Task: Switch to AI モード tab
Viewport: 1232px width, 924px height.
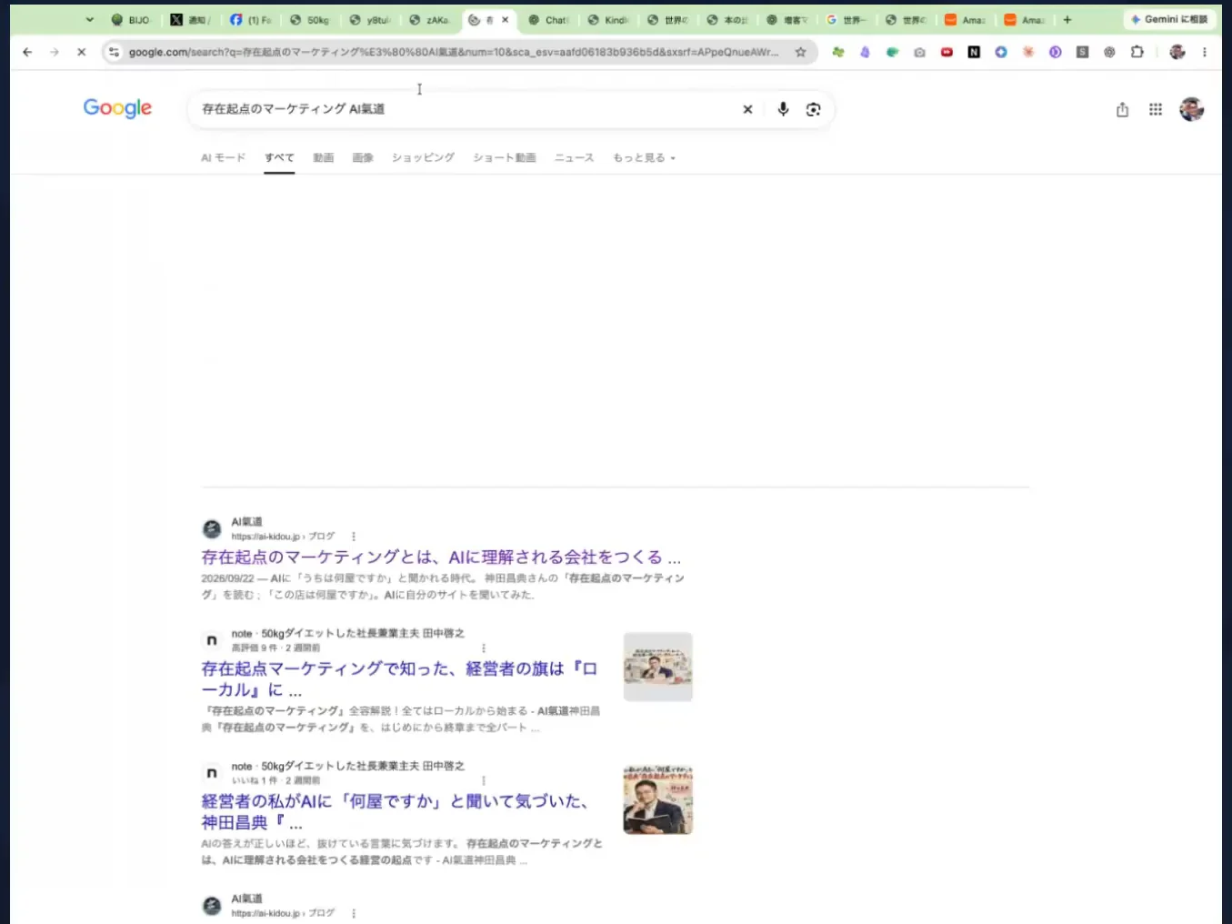Action: 223,158
